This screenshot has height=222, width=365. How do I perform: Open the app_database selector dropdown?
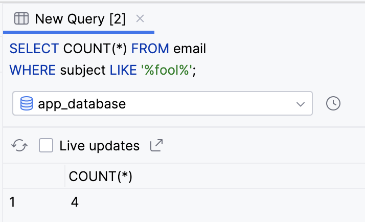[162, 104]
